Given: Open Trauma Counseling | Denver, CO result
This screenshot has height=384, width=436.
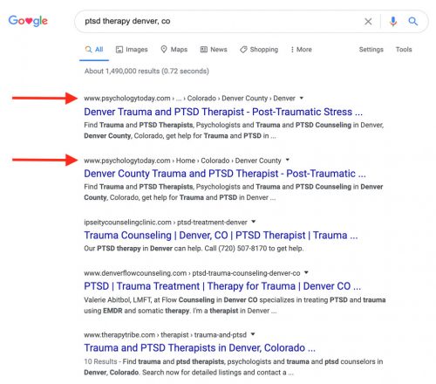Looking at the screenshot, I should (x=221, y=236).
